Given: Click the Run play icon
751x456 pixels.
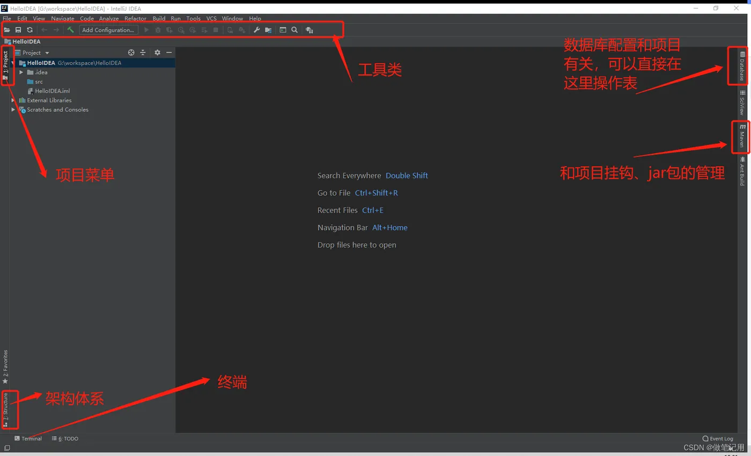Looking at the screenshot, I should pos(146,30).
